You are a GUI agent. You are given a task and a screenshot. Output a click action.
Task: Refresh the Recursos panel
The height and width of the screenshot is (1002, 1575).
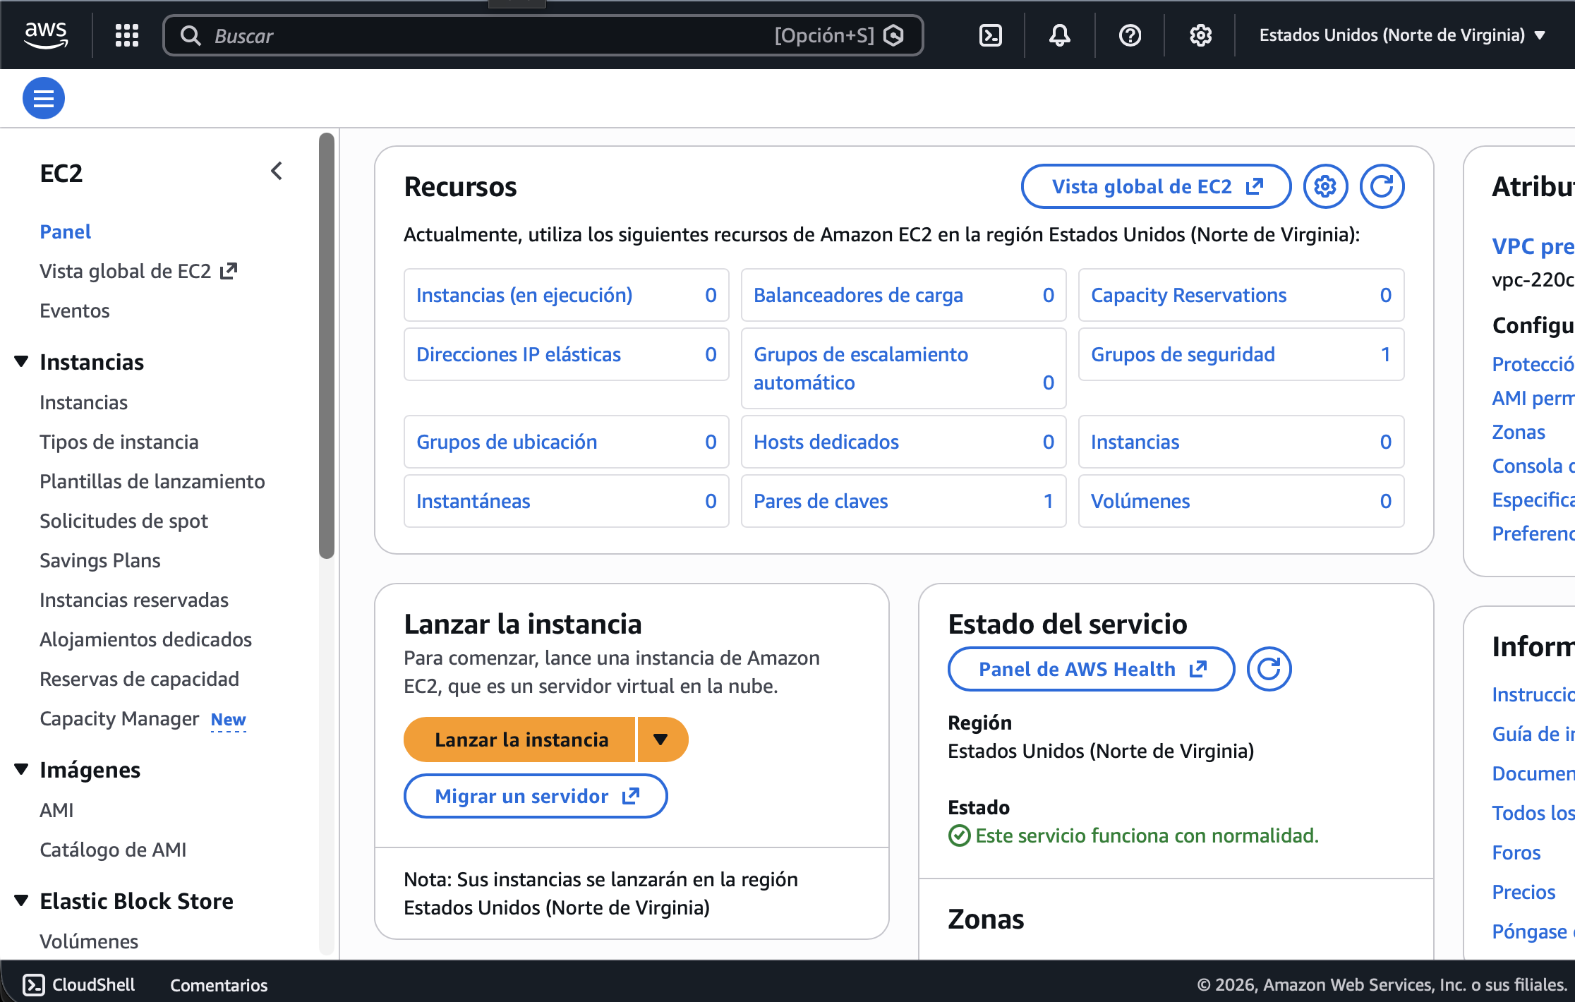click(x=1382, y=186)
